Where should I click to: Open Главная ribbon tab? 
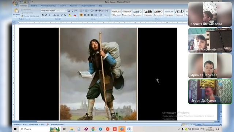(x=23, y=6)
